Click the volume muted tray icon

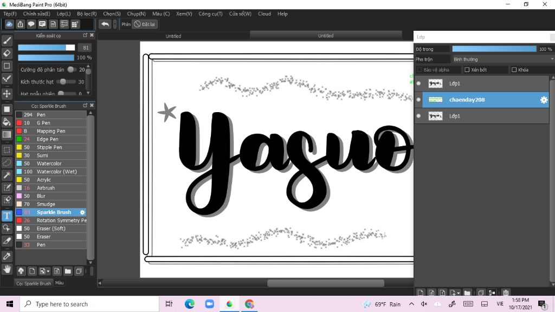(x=424, y=304)
